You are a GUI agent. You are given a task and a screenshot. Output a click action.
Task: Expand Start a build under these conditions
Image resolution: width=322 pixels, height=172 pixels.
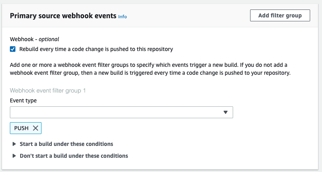point(66,144)
